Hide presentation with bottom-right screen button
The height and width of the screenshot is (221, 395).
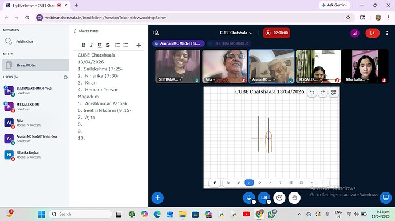386,198
